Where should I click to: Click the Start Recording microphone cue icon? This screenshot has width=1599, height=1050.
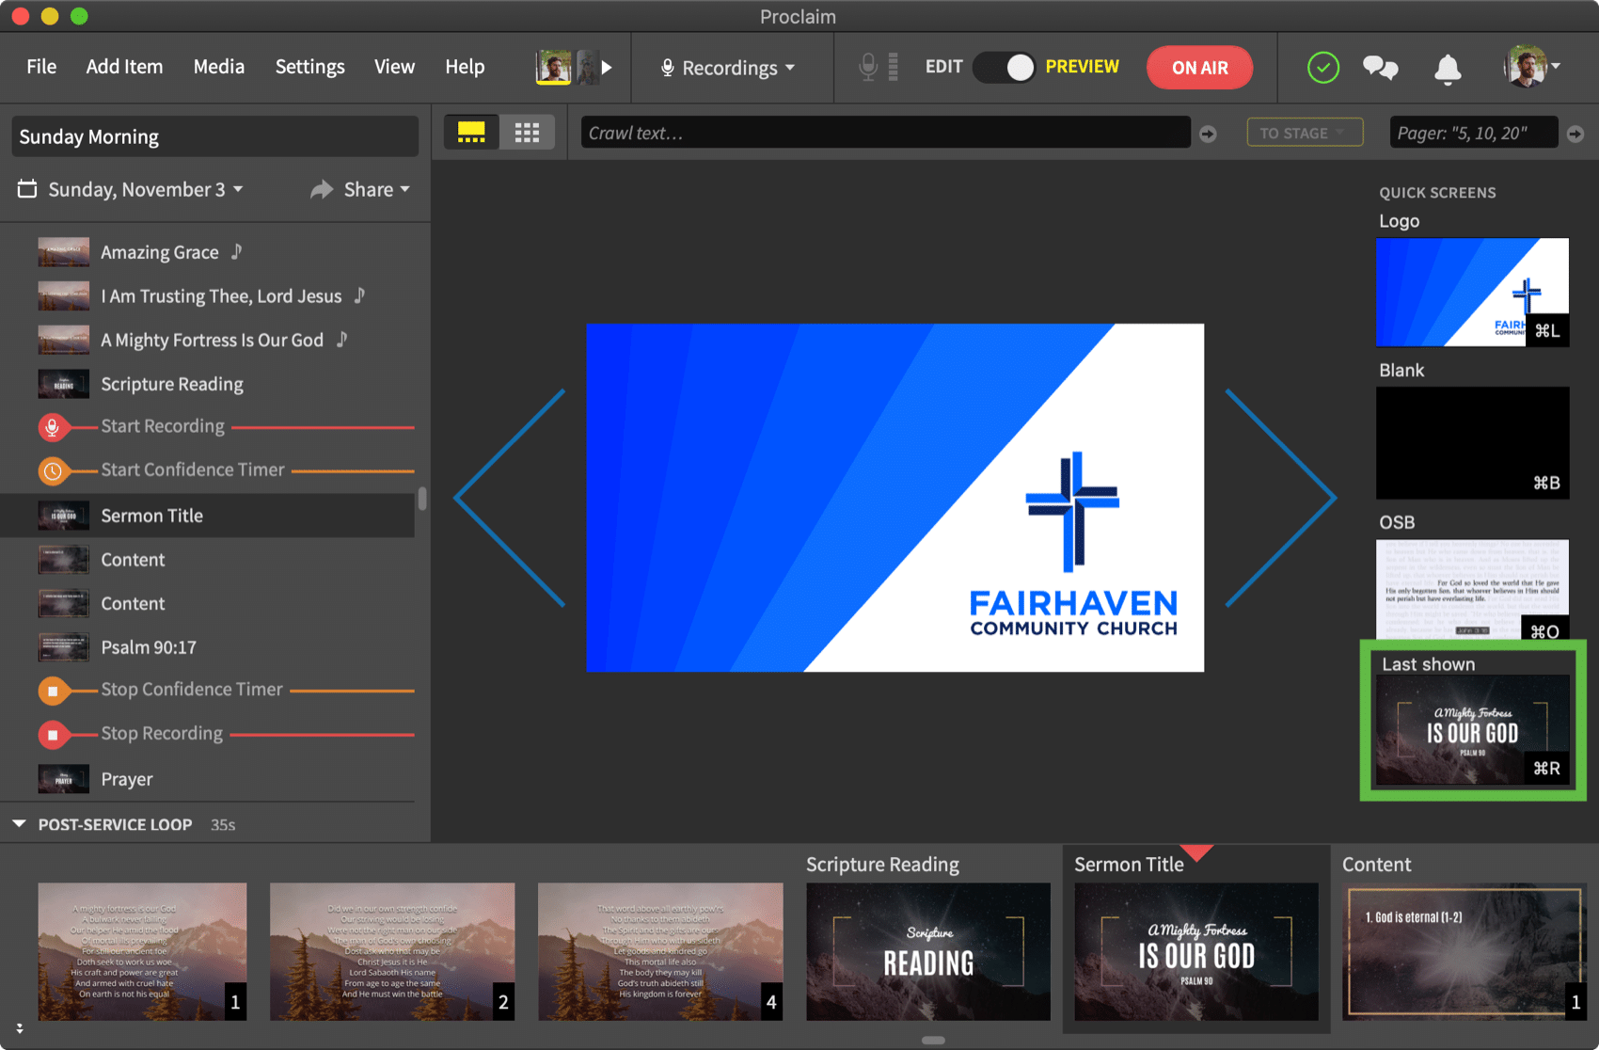tap(53, 427)
